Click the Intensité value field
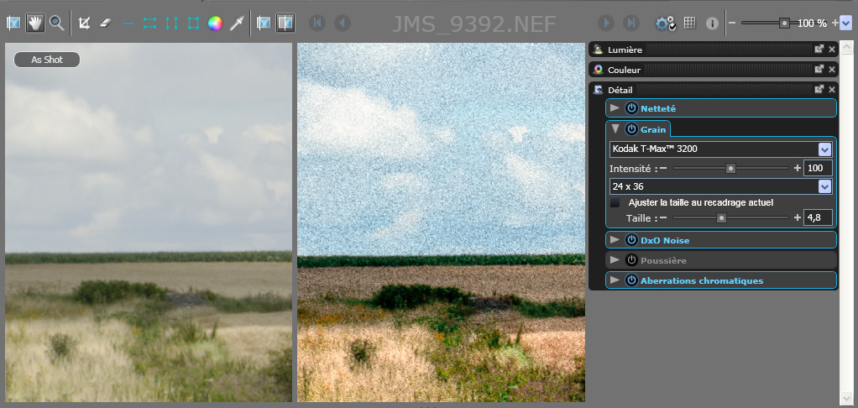Viewport: 858px width, 408px height. pos(818,168)
